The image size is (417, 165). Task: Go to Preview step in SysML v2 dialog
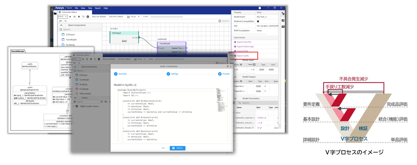[x=224, y=74]
